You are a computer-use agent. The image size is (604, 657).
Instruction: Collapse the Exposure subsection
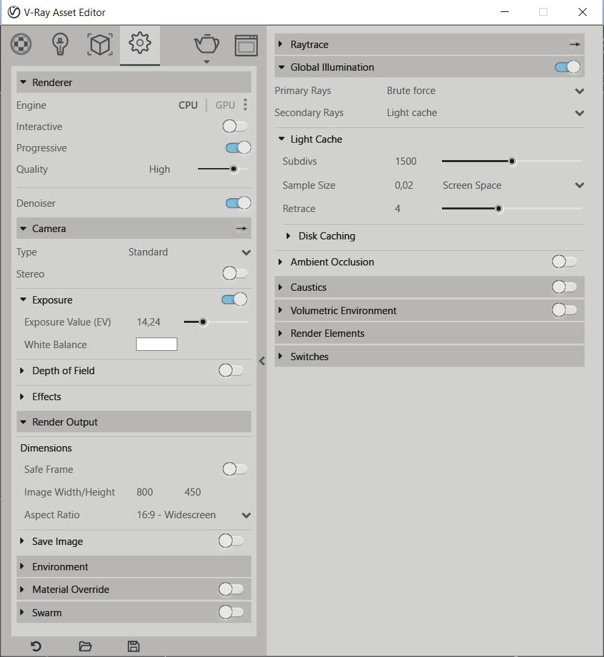[23, 299]
